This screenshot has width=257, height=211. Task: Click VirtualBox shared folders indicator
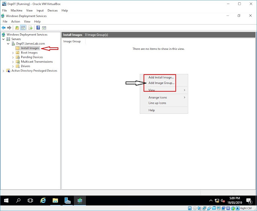(x=214, y=208)
